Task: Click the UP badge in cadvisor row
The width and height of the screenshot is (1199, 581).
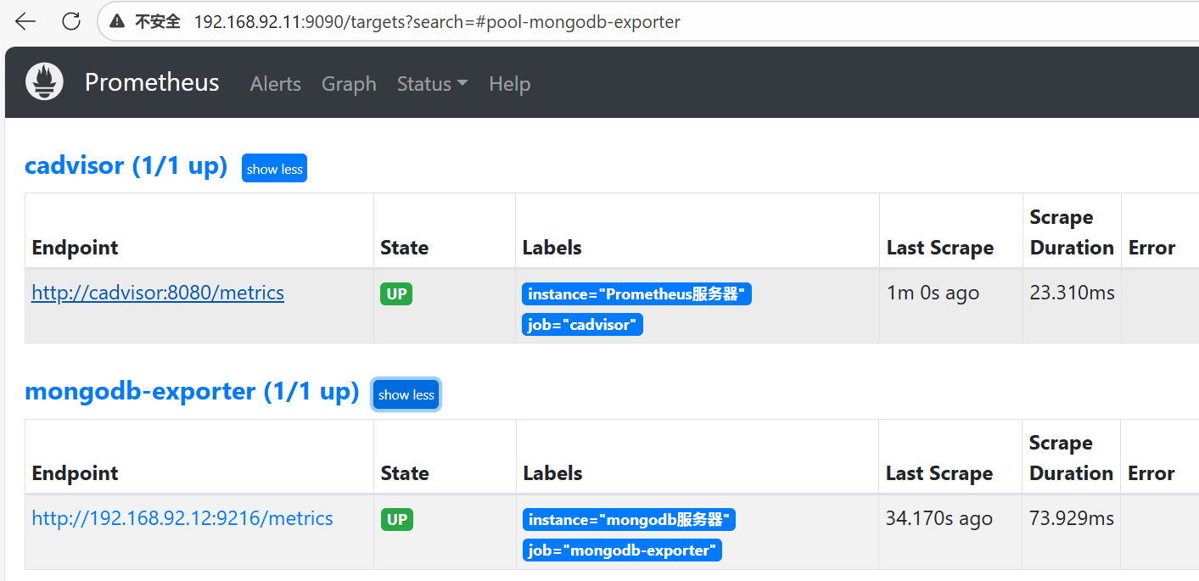Action: tap(396, 294)
